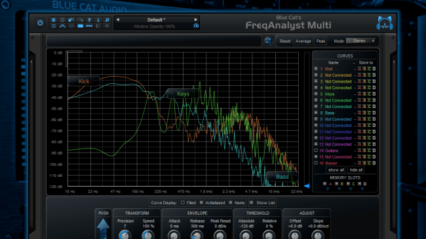
Task: Toggle the Show List checkbox
Action: pyautogui.click(x=251, y=202)
